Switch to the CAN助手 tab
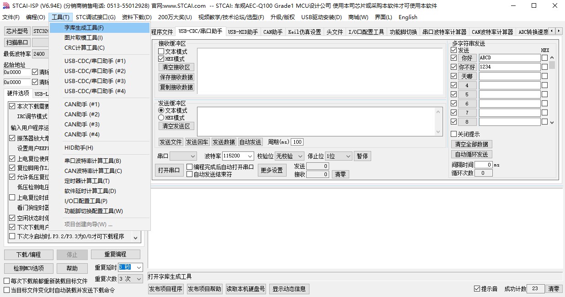Image resolution: width=565 pixels, height=297 pixels. click(273, 32)
